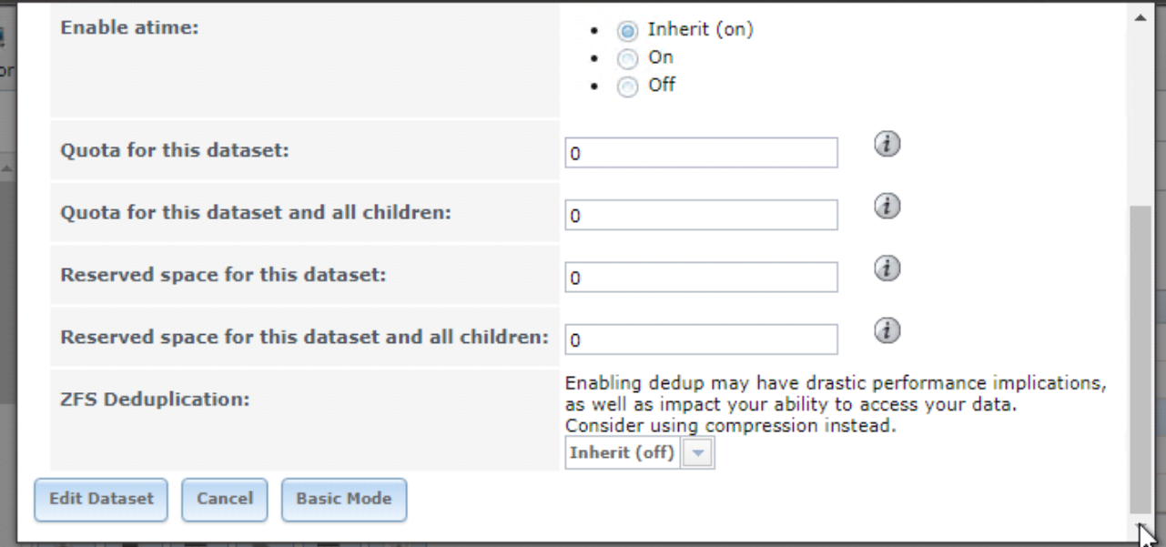
Task: Select the Inherit (on) atime radio button
Action: (x=627, y=31)
